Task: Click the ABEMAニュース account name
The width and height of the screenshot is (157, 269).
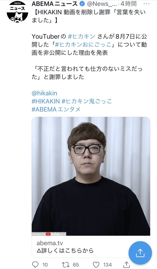Action: click(x=55, y=4)
